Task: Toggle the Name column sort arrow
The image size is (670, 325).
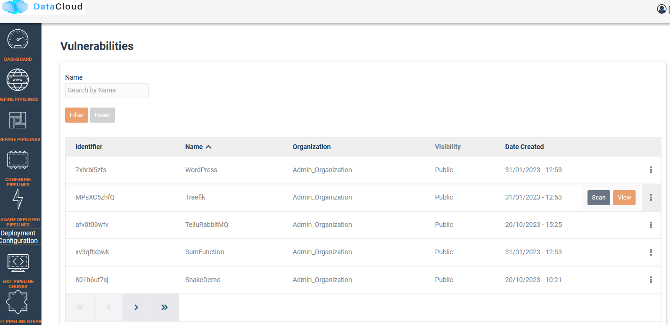Action: [x=208, y=147]
